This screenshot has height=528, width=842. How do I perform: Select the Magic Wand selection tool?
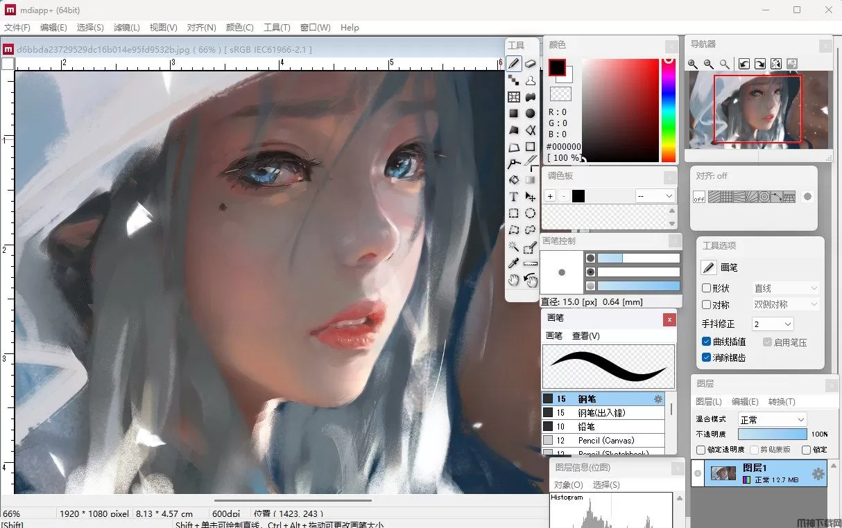click(514, 247)
